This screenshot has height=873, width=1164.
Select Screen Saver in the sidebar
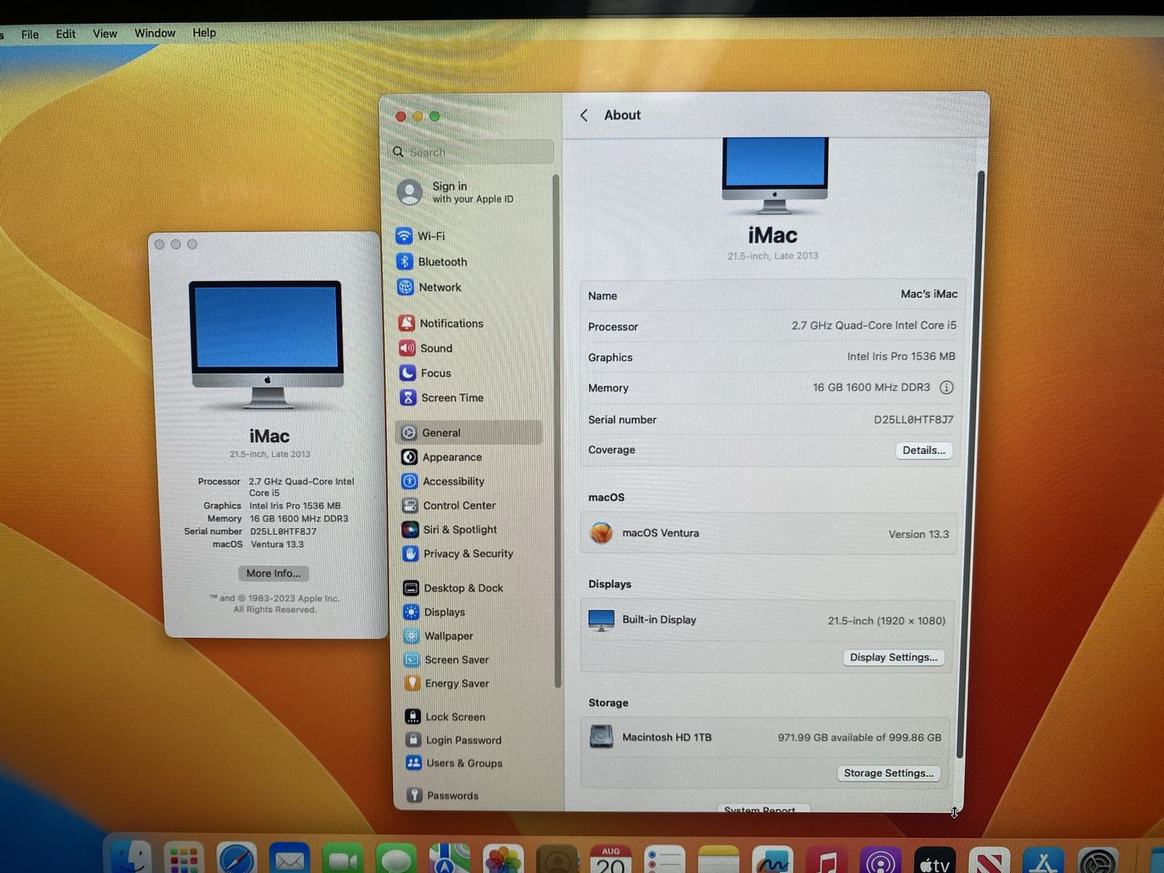click(x=447, y=660)
